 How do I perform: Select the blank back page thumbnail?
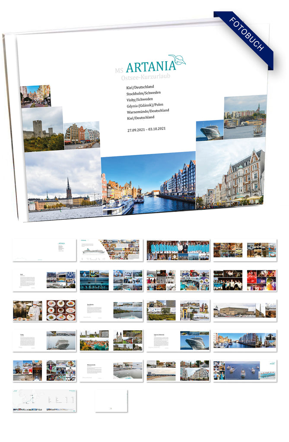click(111, 401)
